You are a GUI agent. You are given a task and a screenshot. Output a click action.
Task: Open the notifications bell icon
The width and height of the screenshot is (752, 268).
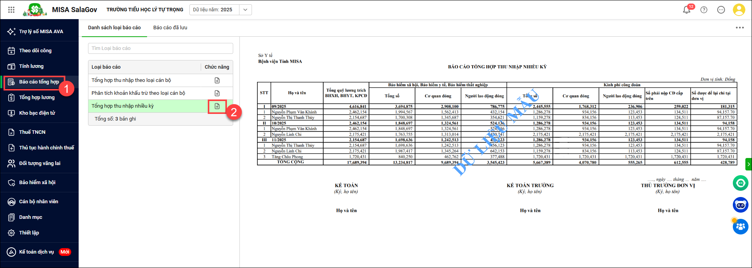point(686,10)
